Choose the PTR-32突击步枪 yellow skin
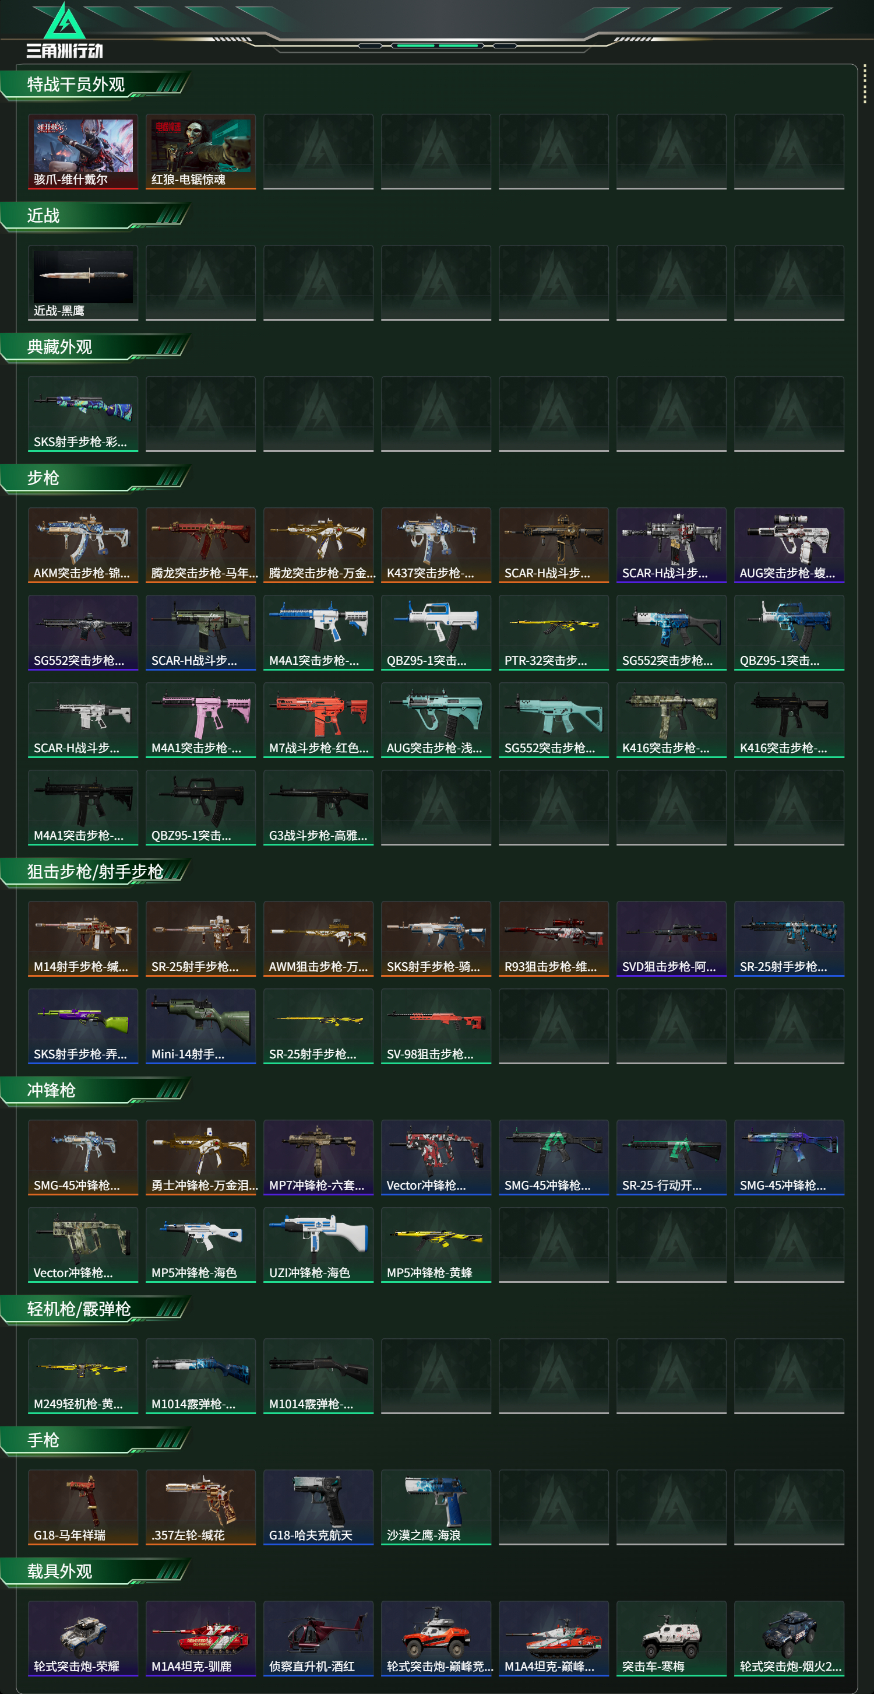The width and height of the screenshot is (874, 1694). 554,633
